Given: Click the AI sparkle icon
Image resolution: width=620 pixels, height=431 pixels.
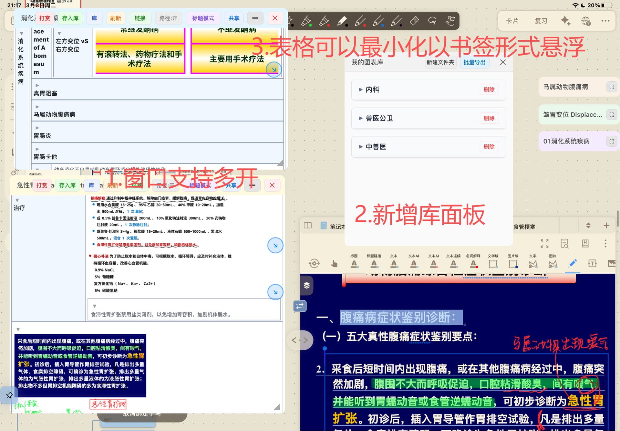Looking at the screenshot, I should [x=565, y=21].
